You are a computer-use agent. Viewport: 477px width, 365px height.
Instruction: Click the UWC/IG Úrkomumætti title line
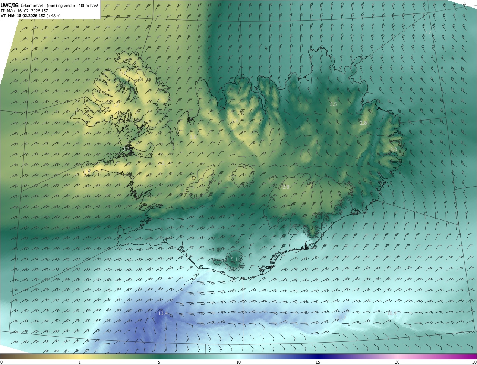tap(50, 5)
